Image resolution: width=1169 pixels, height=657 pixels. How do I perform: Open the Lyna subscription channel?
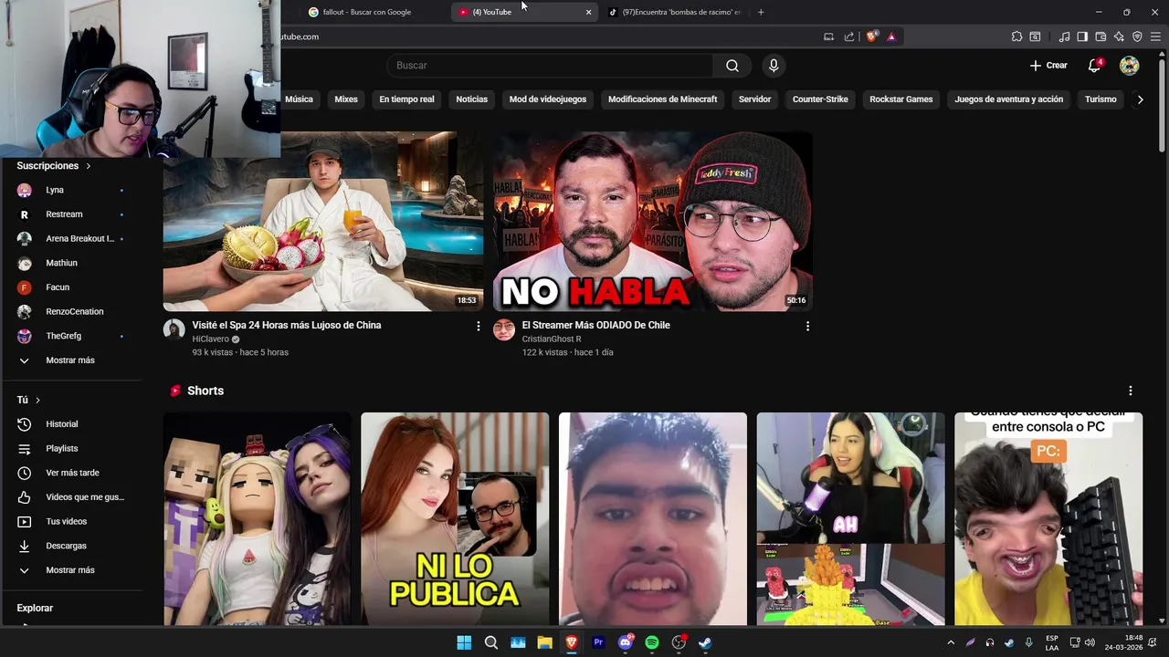71,190
